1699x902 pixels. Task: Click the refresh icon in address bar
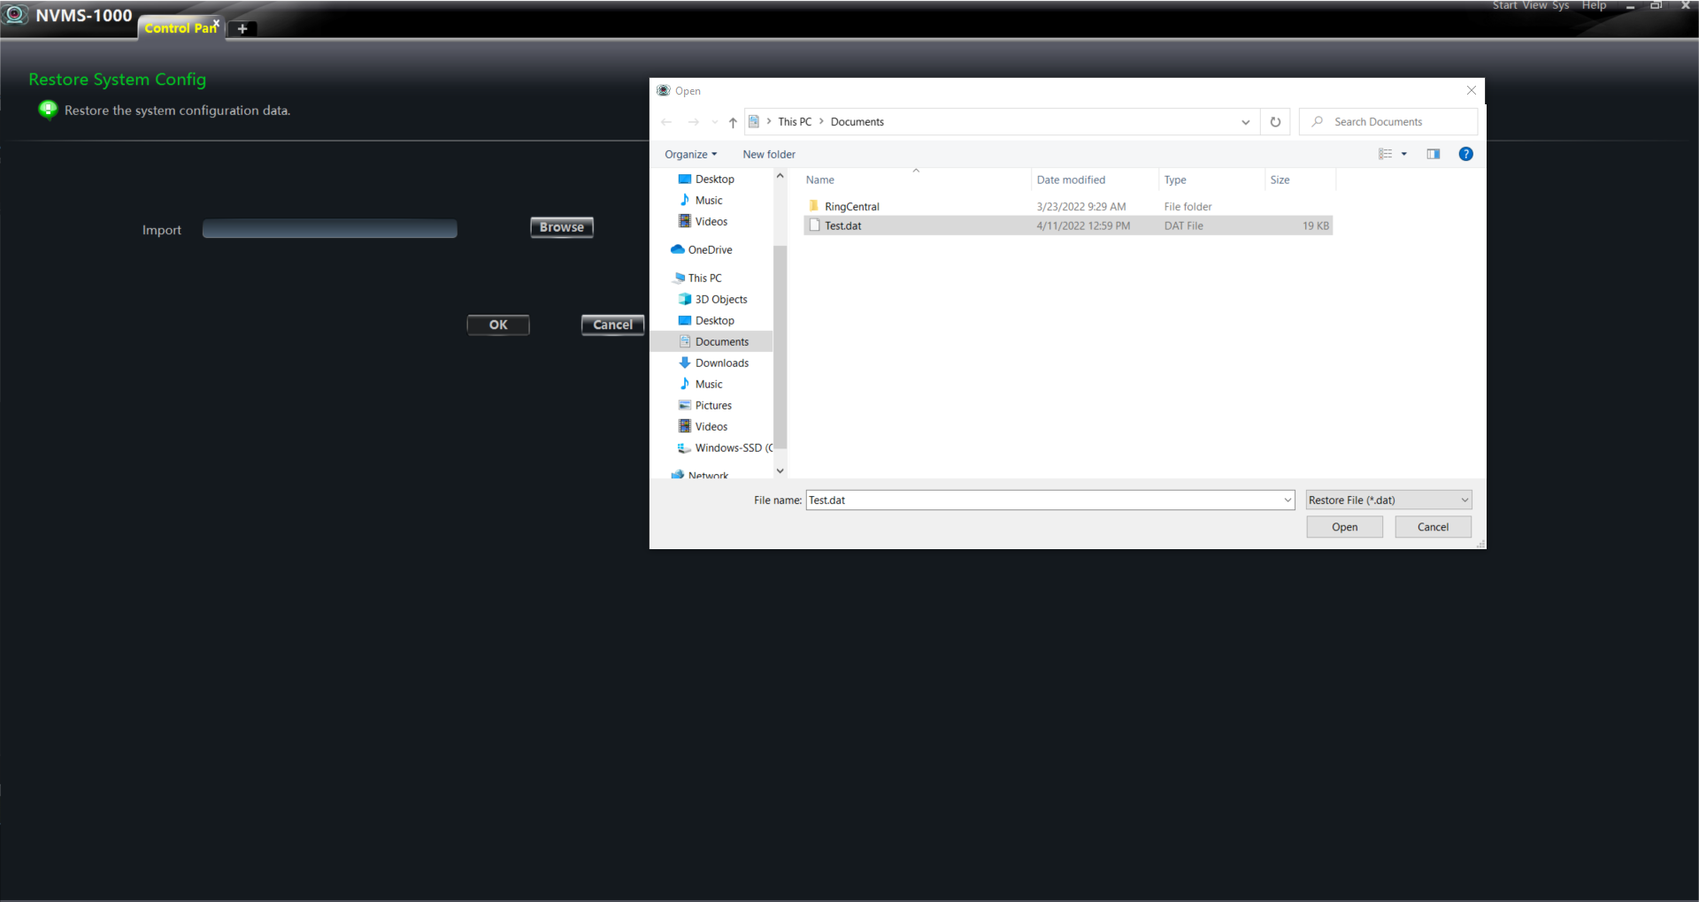point(1275,122)
